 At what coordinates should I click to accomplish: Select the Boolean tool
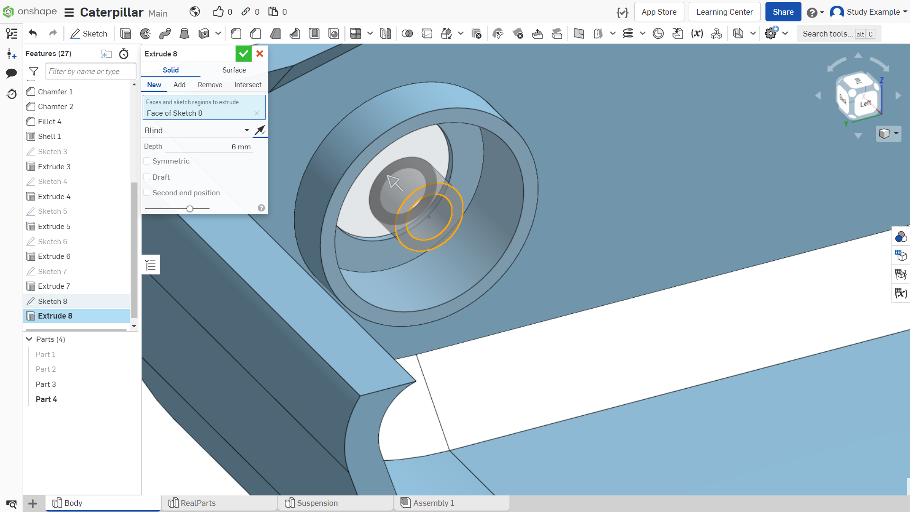coord(407,33)
